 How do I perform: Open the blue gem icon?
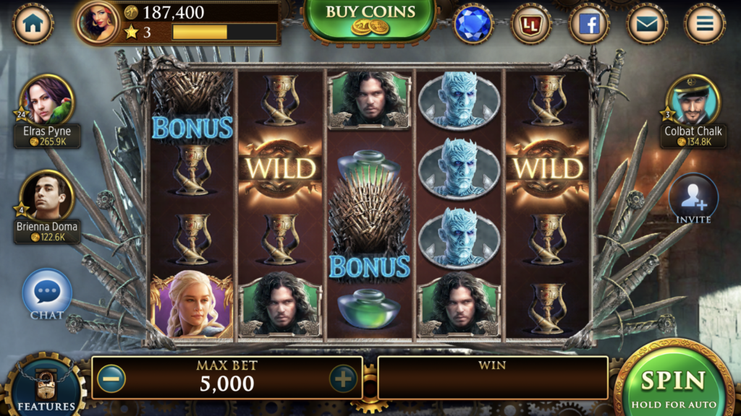(473, 24)
